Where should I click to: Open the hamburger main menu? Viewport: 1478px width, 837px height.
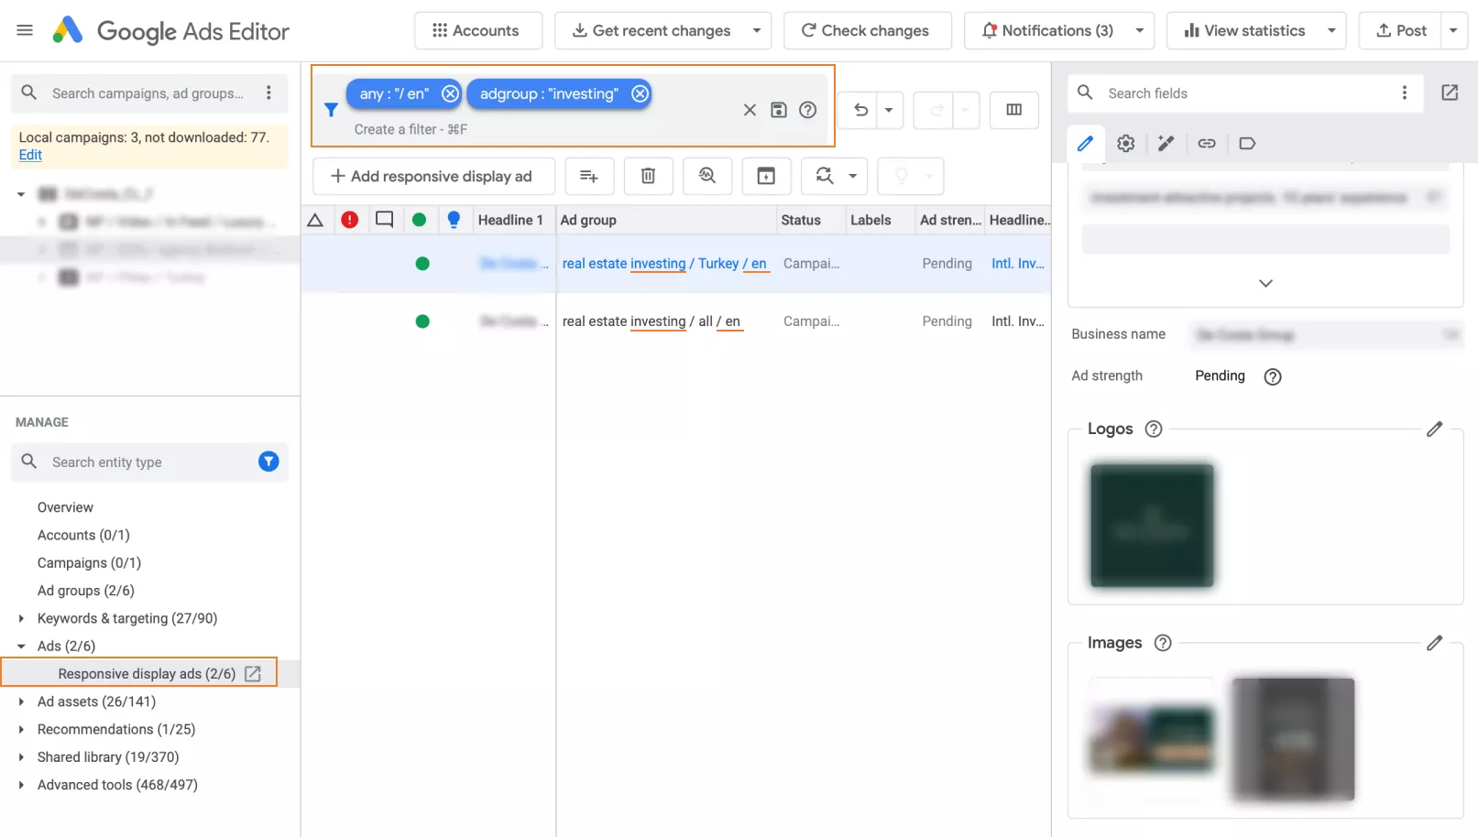click(25, 30)
